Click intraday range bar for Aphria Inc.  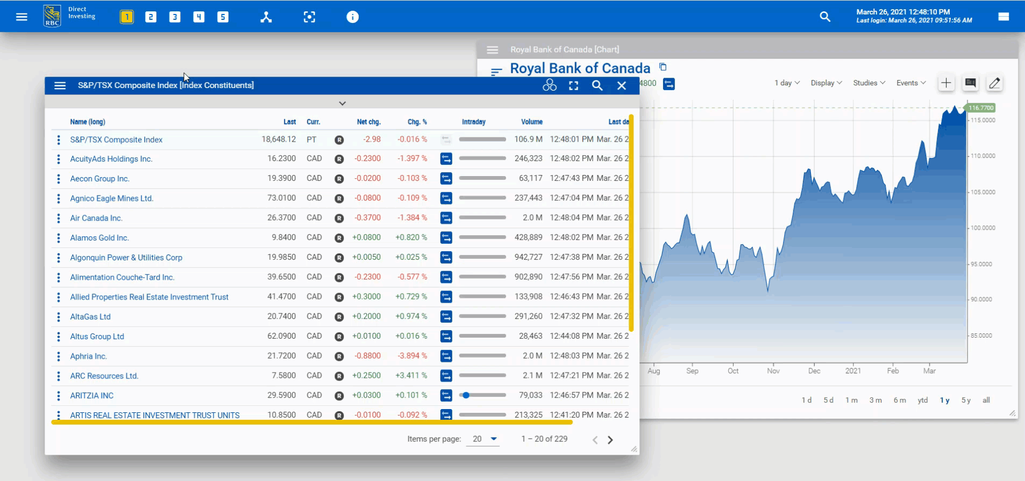[482, 355]
